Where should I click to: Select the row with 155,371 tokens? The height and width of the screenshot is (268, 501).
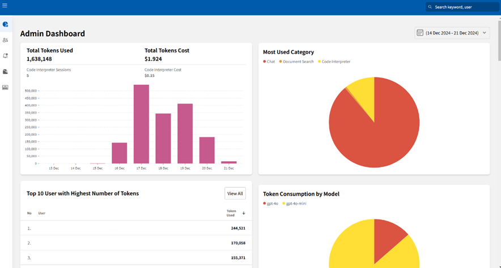(136, 257)
